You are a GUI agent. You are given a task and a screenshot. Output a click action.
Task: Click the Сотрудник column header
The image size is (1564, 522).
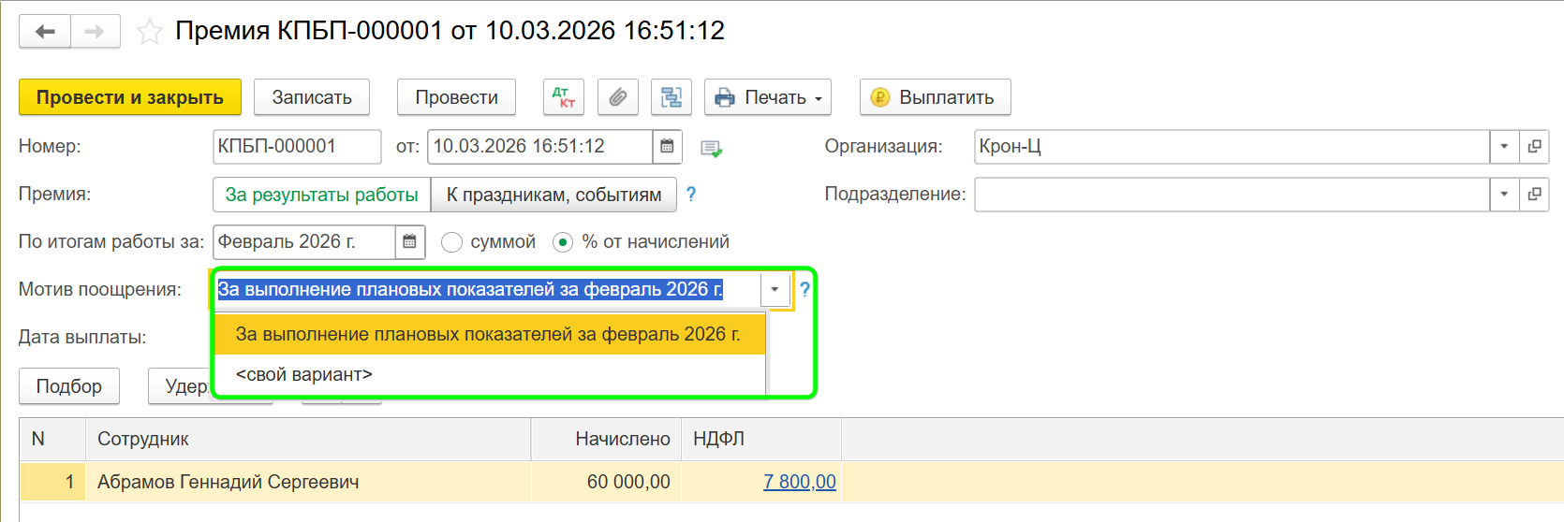click(308, 440)
